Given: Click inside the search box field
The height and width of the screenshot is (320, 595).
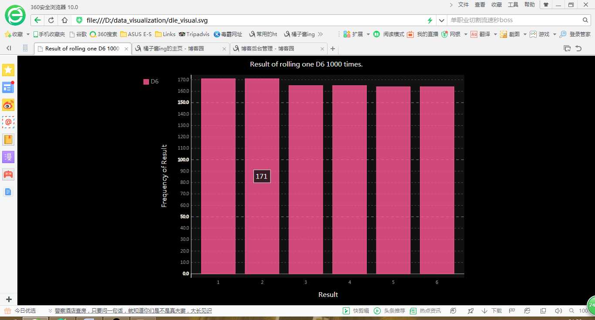Looking at the screenshot, I should (x=514, y=20).
